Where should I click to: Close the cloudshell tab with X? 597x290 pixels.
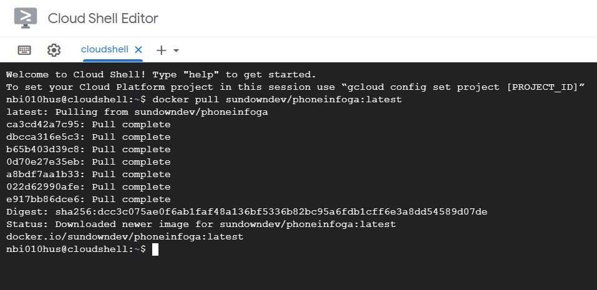click(x=138, y=49)
